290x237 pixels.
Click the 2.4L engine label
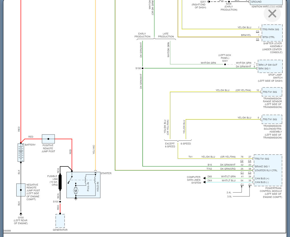(229, 193)
